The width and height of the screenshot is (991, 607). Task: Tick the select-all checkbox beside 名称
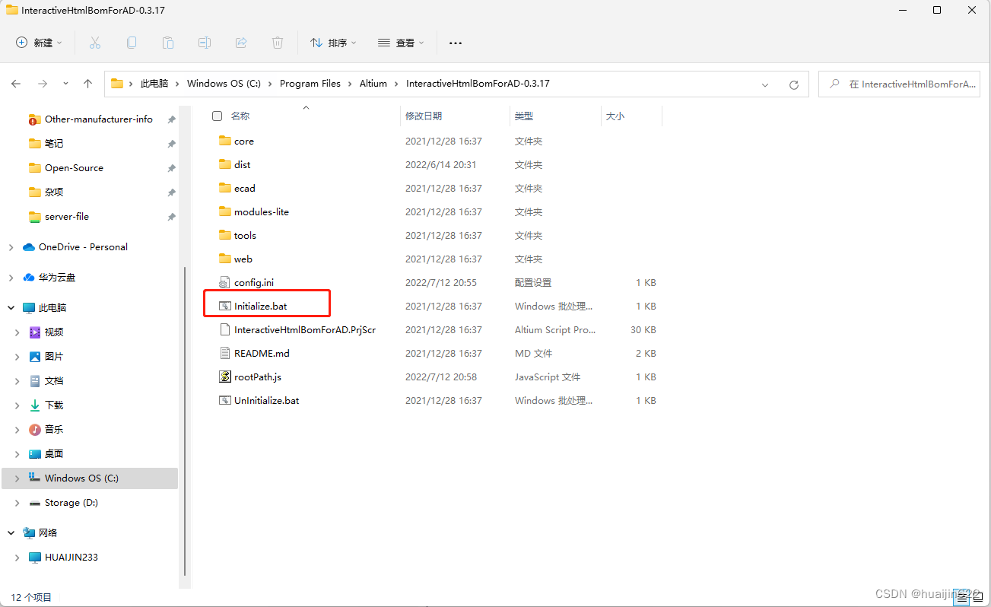[x=218, y=116]
